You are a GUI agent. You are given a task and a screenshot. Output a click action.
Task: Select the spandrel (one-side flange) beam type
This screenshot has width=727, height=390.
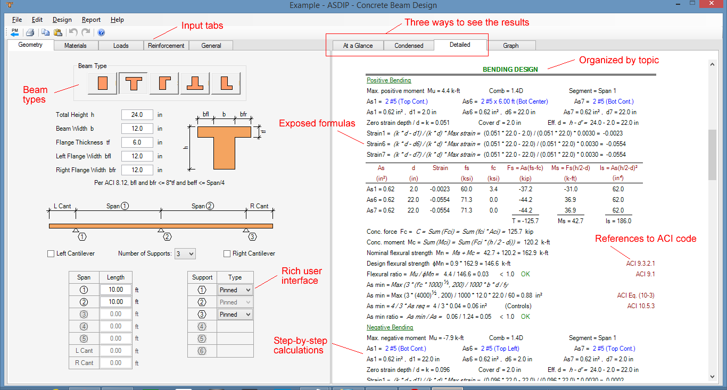click(x=164, y=83)
